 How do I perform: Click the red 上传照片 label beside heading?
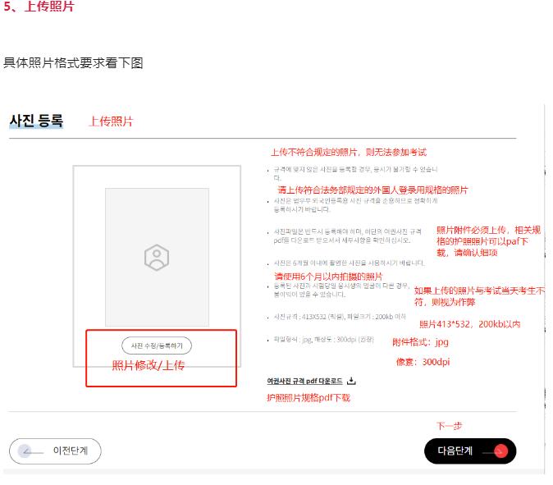point(111,121)
